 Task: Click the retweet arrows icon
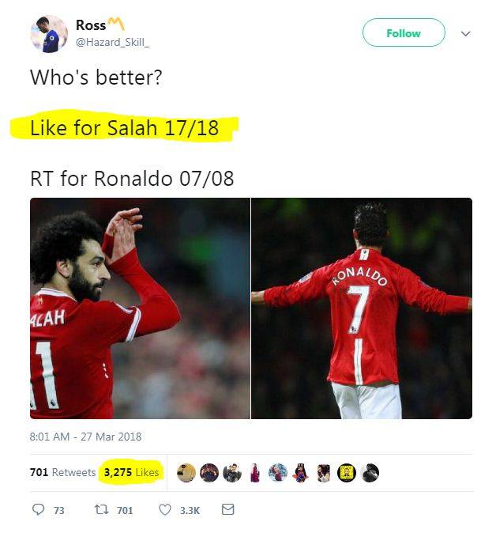pos(101,509)
